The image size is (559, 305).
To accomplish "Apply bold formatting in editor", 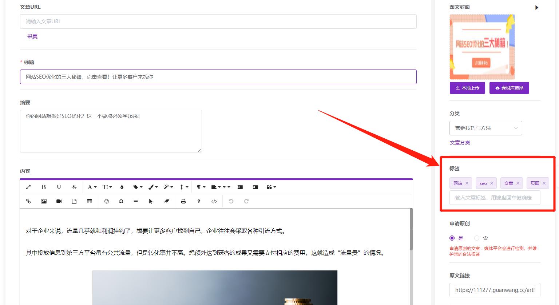I will coord(44,187).
